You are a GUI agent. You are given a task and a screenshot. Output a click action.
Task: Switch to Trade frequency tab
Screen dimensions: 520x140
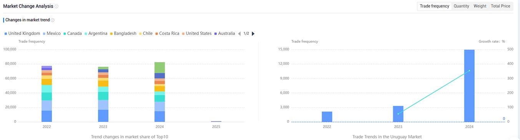[x=434, y=6]
